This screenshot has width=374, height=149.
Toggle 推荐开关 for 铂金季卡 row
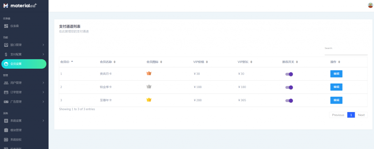coord(289,88)
